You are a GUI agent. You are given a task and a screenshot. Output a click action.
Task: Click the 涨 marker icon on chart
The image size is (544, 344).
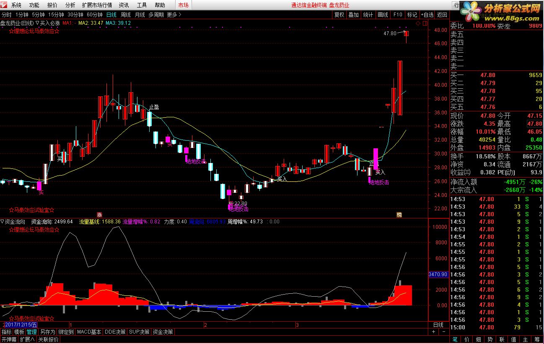[100, 214]
